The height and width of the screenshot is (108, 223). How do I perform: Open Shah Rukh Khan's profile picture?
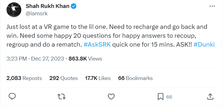(14, 10)
